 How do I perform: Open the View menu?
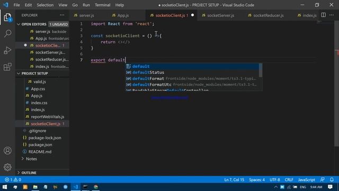pyautogui.click(x=63, y=5)
